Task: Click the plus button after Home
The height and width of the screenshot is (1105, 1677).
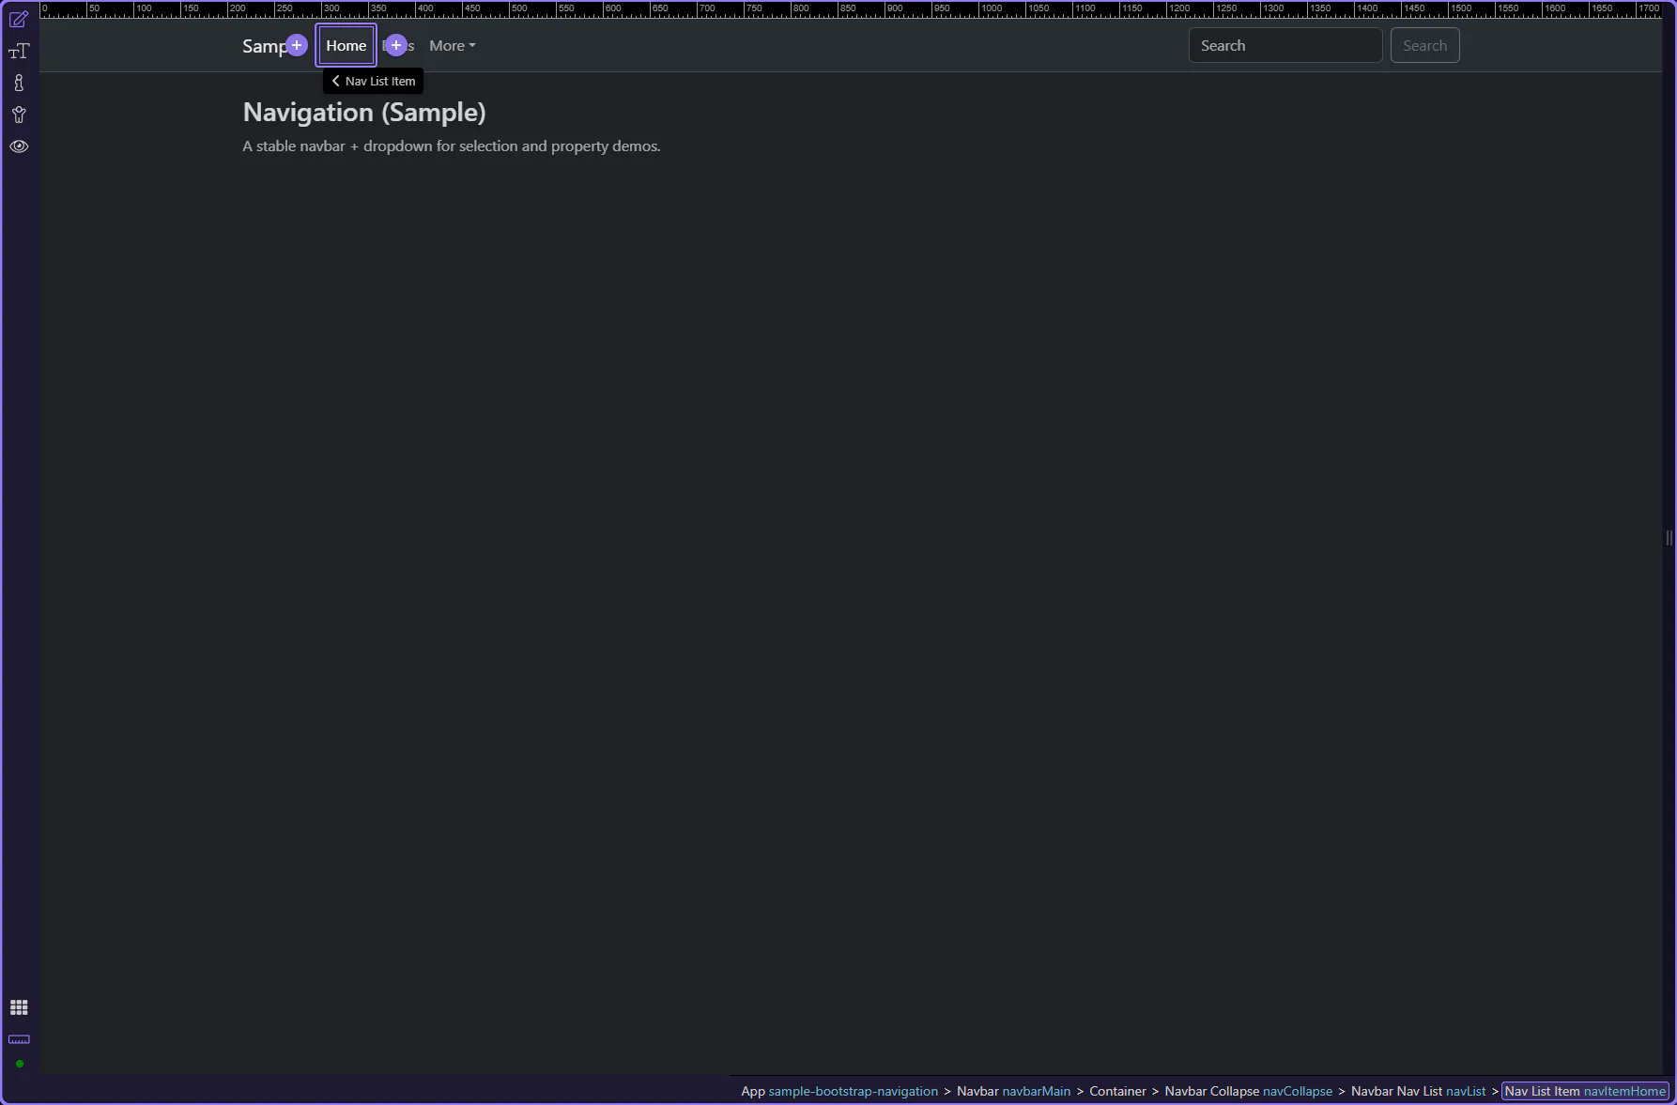Action: coord(396,45)
